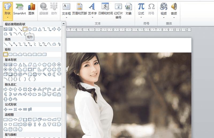Image resolution: width=214 pixels, height=138 pixels.
Task: Pick the cube shape in 基本形状
Action: (5, 74)
